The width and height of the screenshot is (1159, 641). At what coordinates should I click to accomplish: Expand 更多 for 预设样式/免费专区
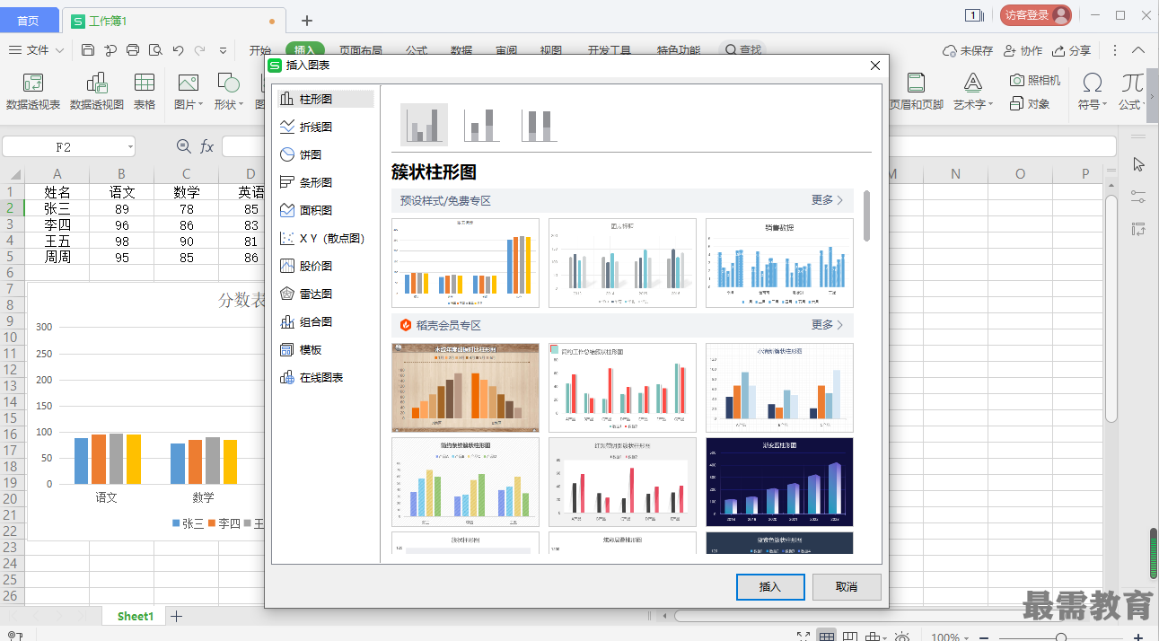(827, 200)
